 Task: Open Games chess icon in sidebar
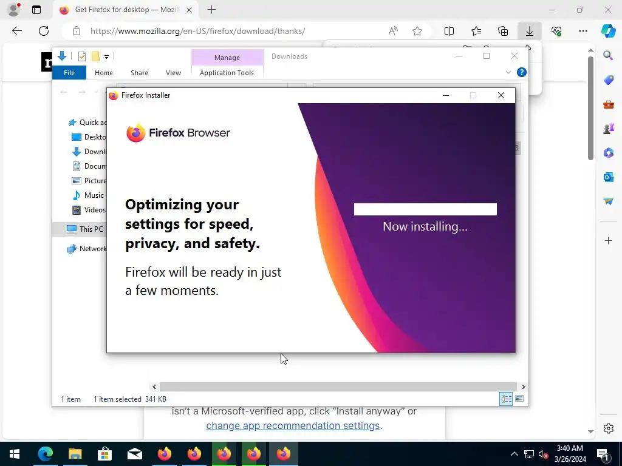pyautogui.click(x=608, y=129)
